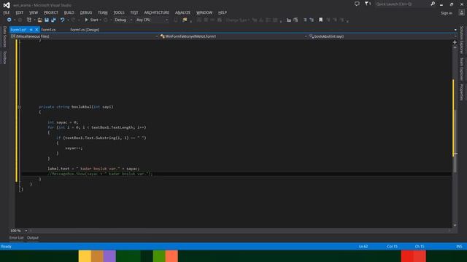This screenshot has width=467, height=262.
Task: Undo the last edit with the Undo icon
Action: [62, 20]
